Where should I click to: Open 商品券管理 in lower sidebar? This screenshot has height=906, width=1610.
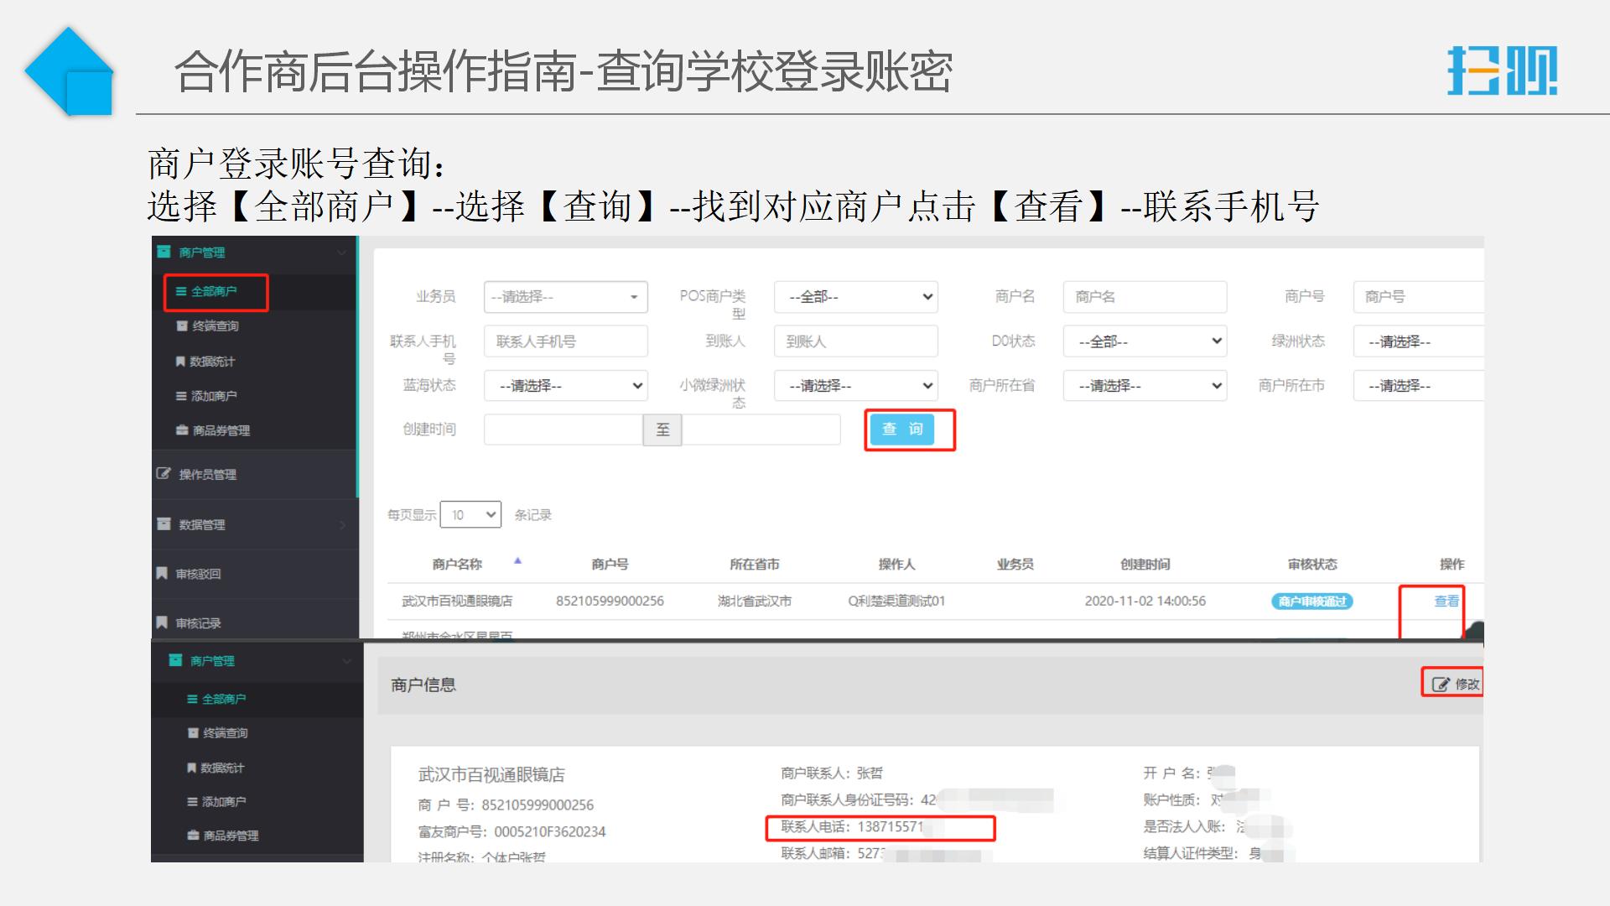coord(223,836)
